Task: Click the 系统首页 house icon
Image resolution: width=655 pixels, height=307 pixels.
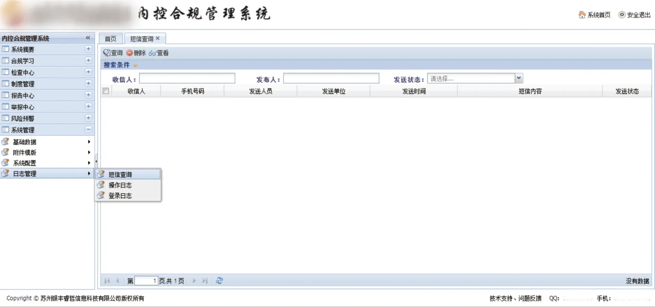Action: (x=582, y=15)
